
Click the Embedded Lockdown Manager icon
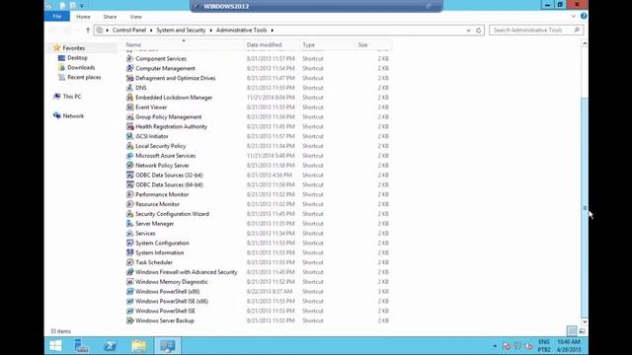pyautogui.click(x=129, y=98)
